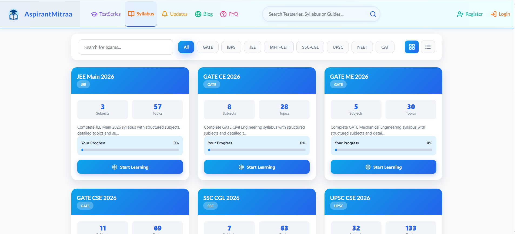Click the SSC tag on SSC CGL 2026

coord(210,206)
